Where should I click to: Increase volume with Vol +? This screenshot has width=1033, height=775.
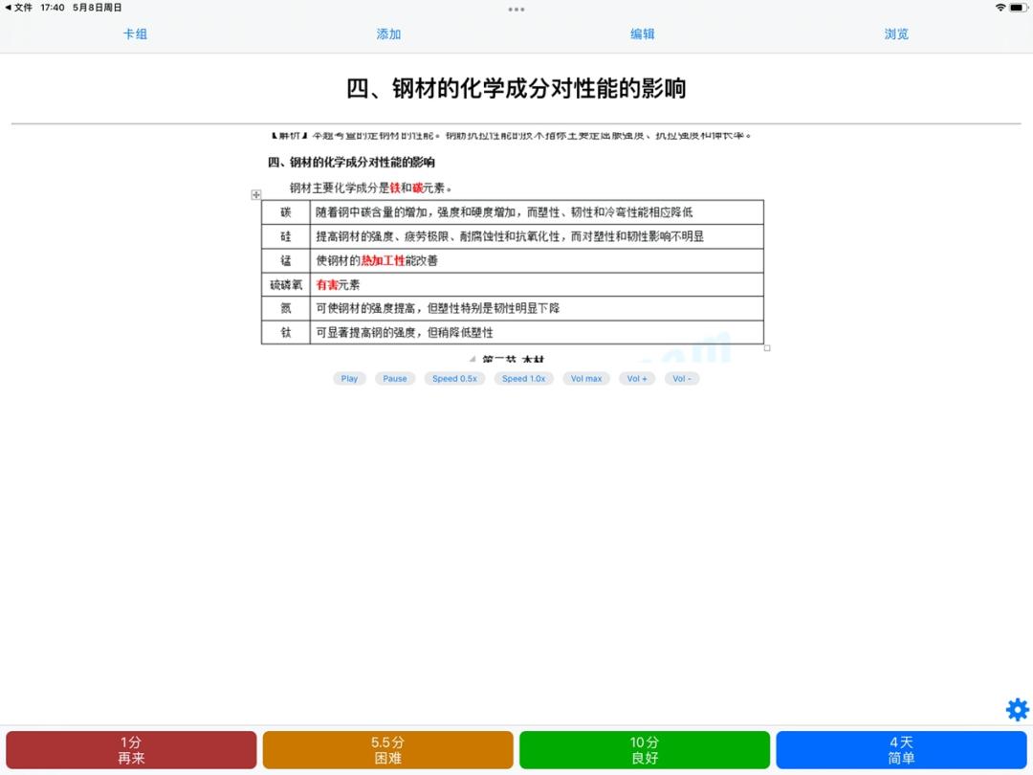tap(637, 378)
